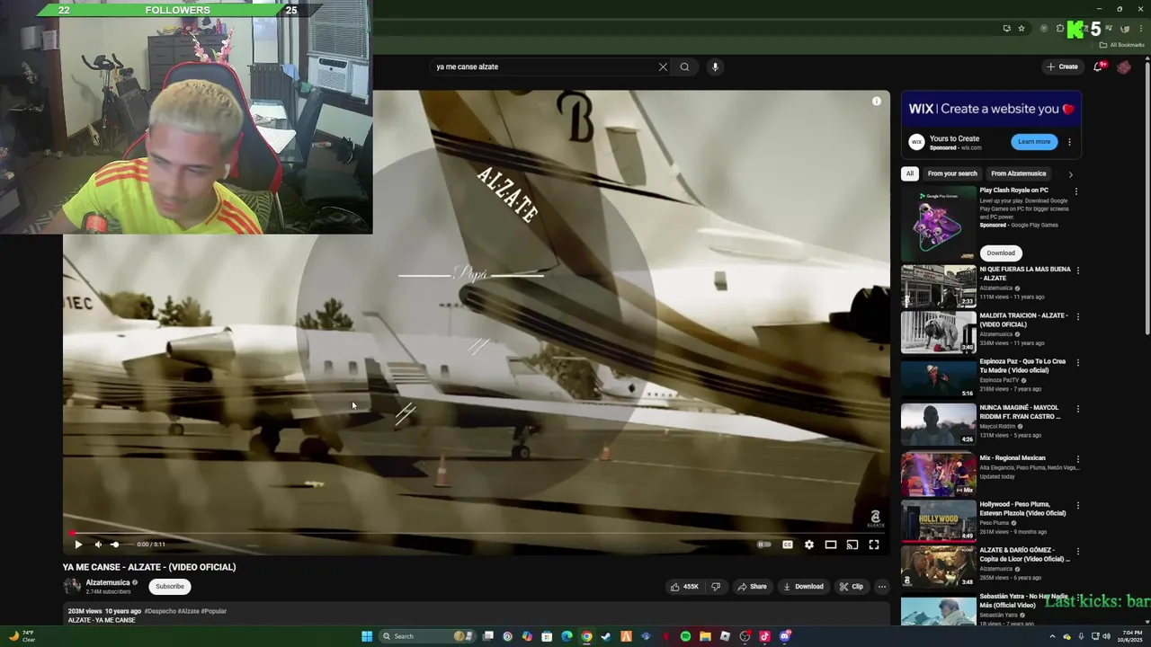
Task: Open the Chrome three-dot menu
Action: point(1141,29)
